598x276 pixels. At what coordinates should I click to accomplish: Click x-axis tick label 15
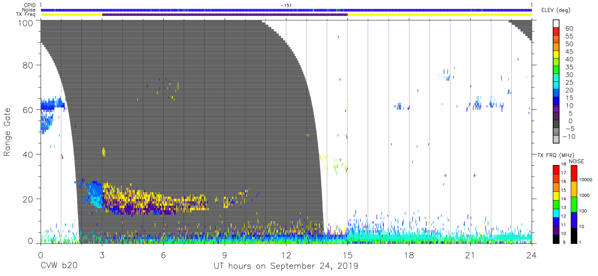click(348, 255)
